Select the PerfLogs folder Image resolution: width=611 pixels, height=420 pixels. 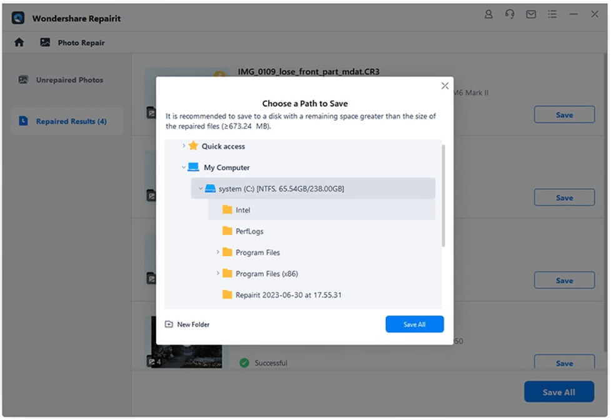click(249, 231)
